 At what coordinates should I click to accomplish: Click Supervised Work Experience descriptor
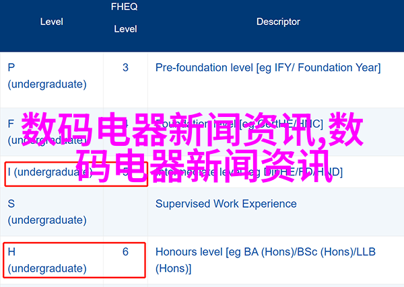(x=226, y=204)
